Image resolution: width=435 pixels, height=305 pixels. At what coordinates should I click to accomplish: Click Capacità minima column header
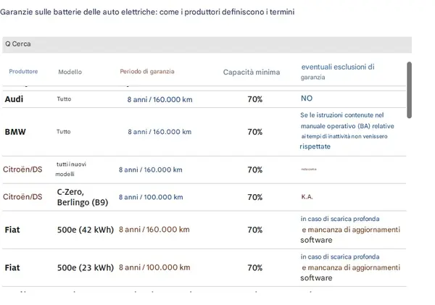click(x=252, y=72)
